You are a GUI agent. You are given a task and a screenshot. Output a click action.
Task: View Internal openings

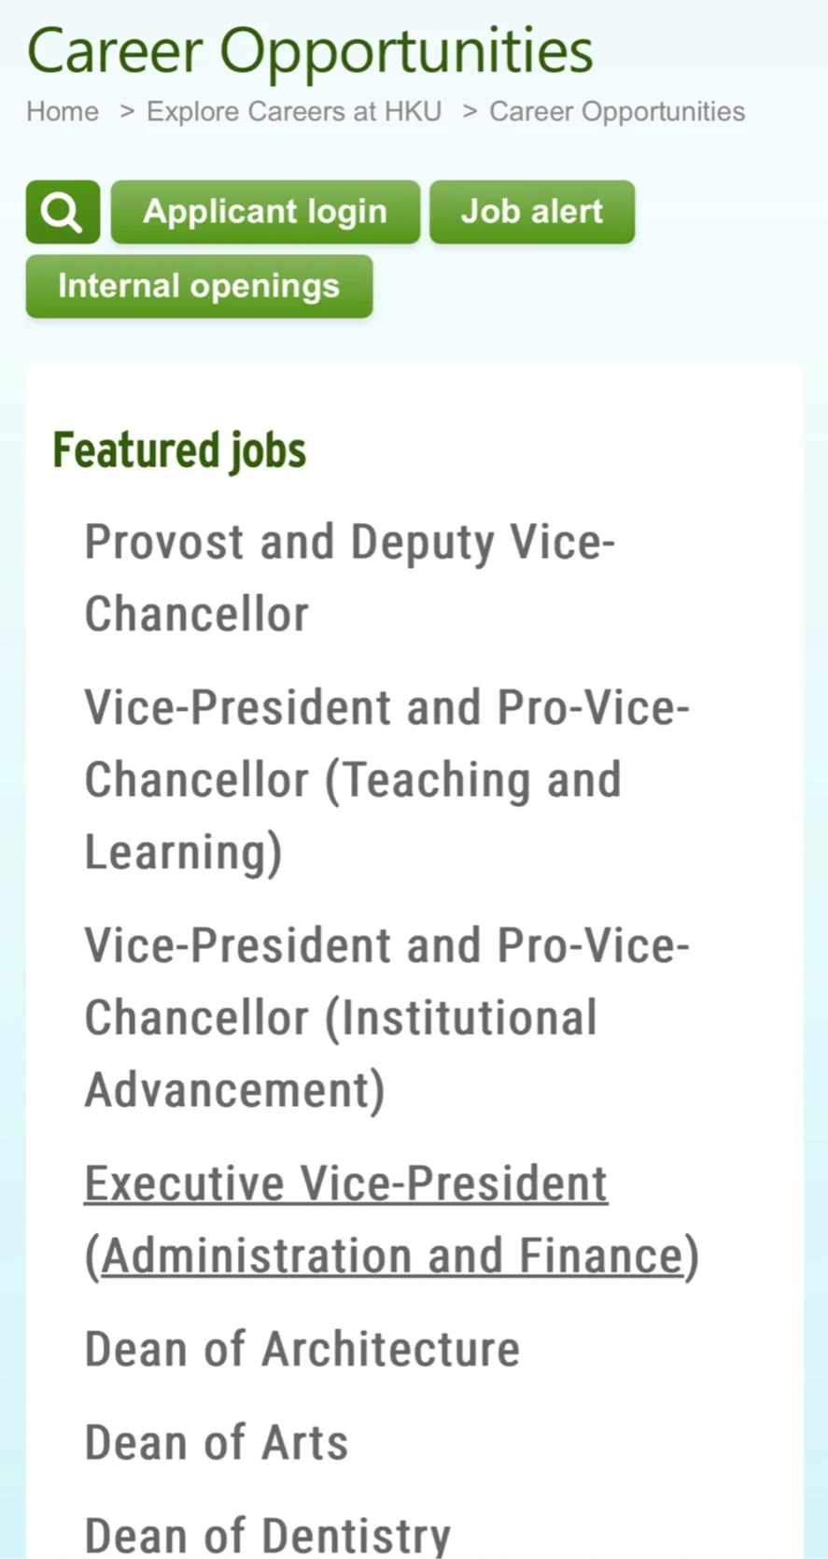click(x=199, y=287)
